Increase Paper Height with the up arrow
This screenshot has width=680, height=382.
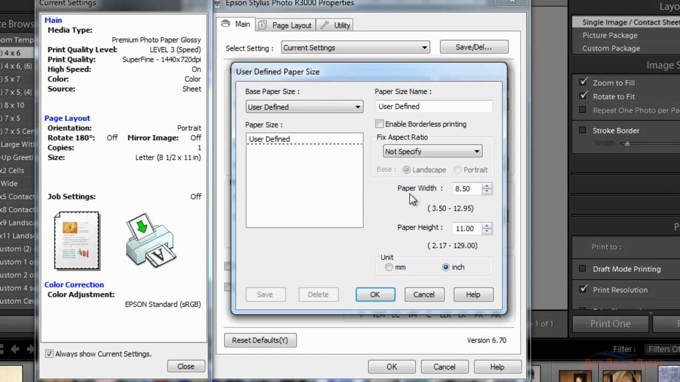(x=487, y=225)
